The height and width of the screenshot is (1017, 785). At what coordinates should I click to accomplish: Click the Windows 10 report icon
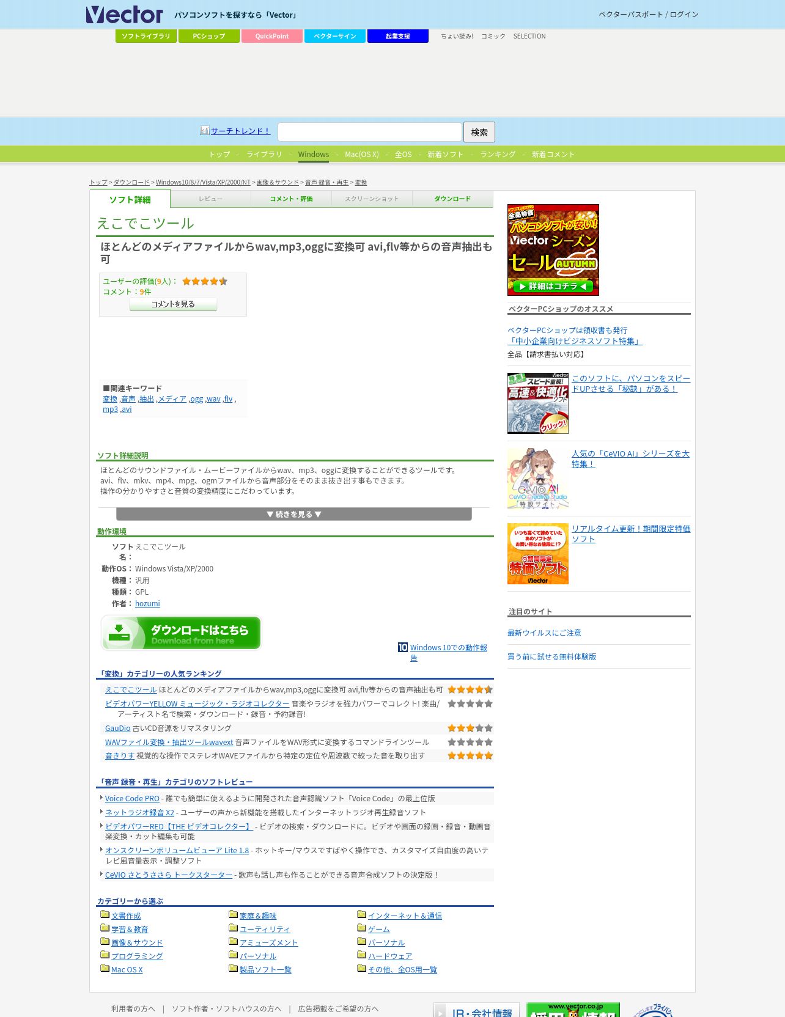tap(403, 647)
